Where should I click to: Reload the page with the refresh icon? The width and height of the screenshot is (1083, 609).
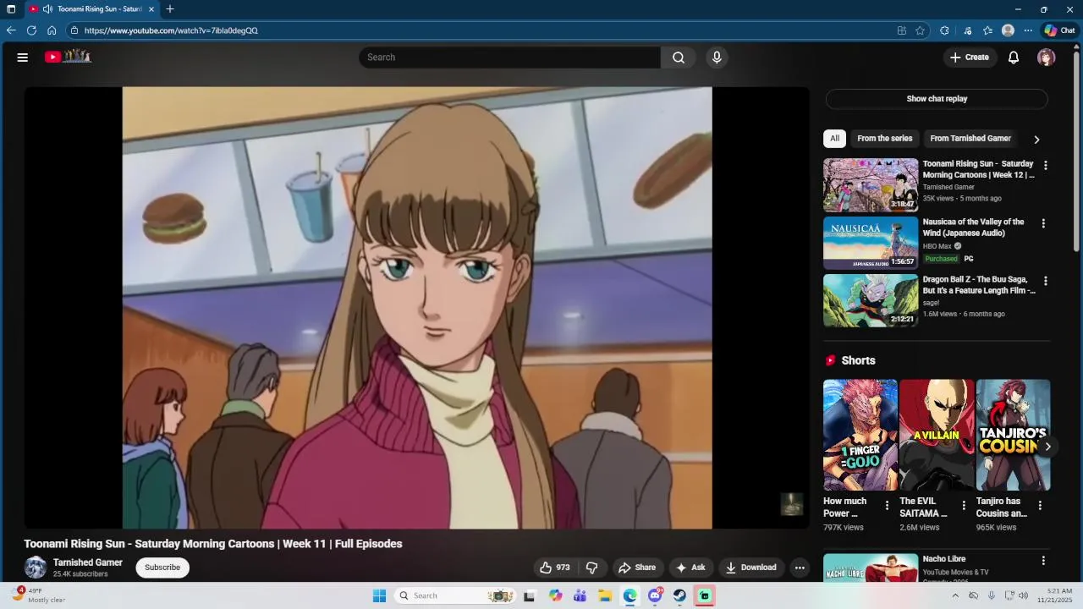(x=31, y=30)
